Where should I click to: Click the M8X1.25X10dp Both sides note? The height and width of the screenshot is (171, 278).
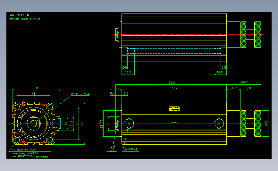pos(31,157)
